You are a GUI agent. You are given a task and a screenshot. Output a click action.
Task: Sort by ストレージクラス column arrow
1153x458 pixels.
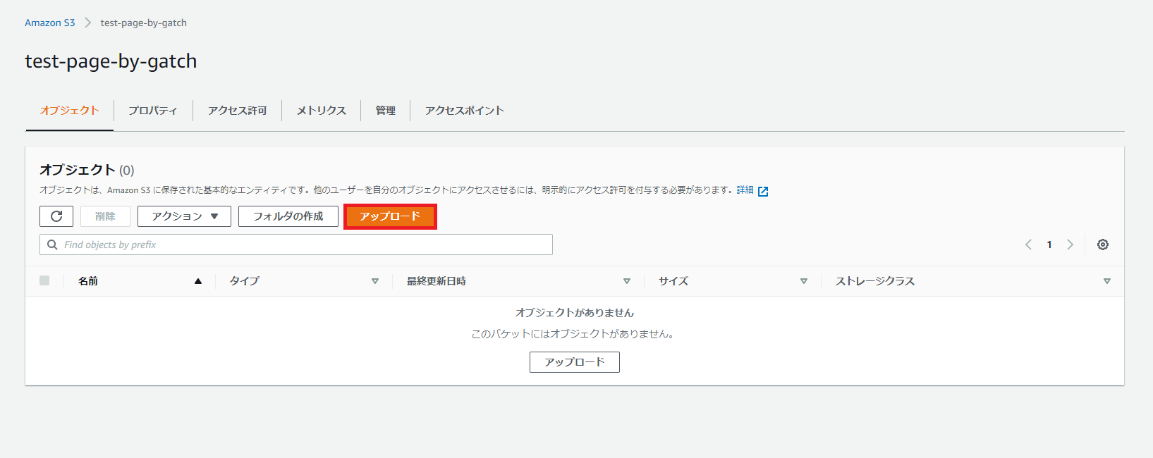click(1107, 281)
